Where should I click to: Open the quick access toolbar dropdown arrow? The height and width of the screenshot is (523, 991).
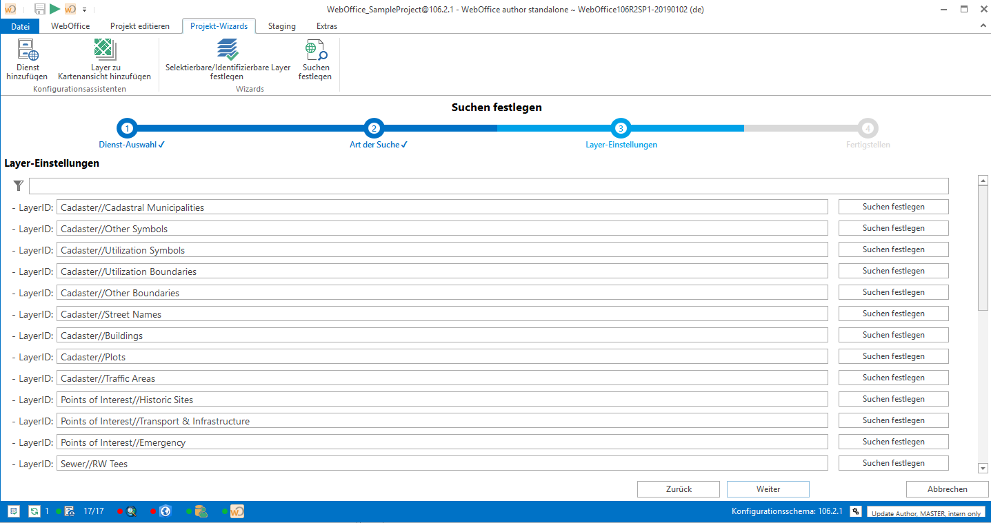coord(83,10)
